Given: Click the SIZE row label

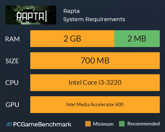Looking at the screenshot, I should [12, 61].
